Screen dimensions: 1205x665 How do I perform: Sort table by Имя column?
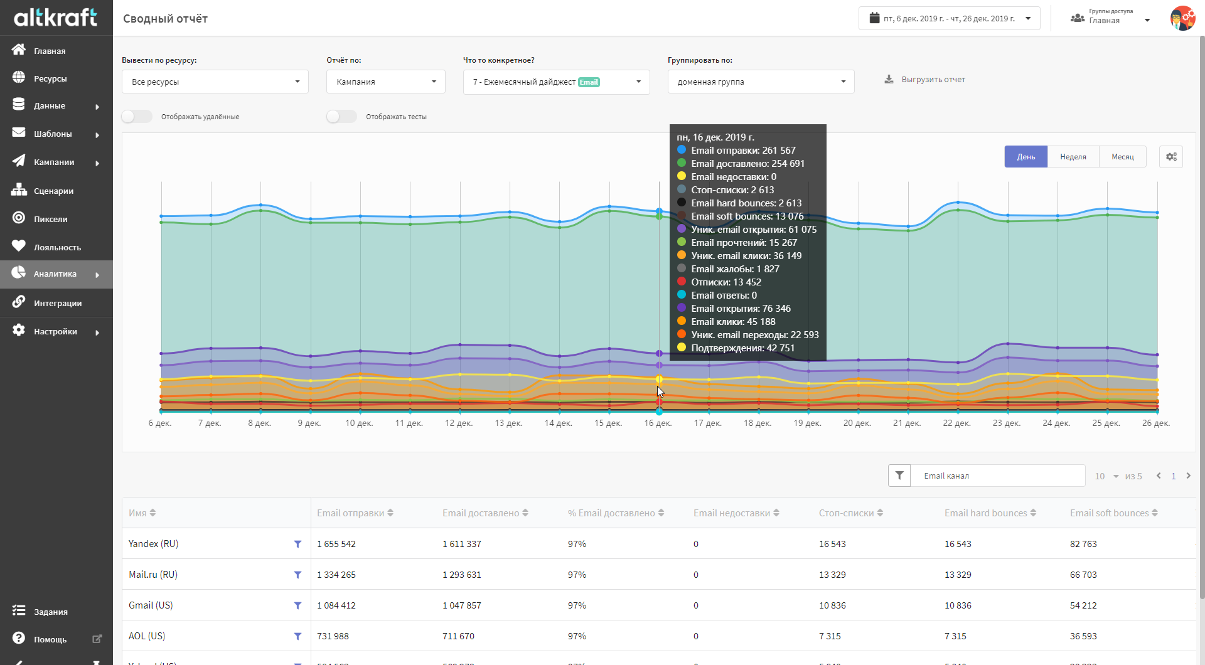coord(142,513)
